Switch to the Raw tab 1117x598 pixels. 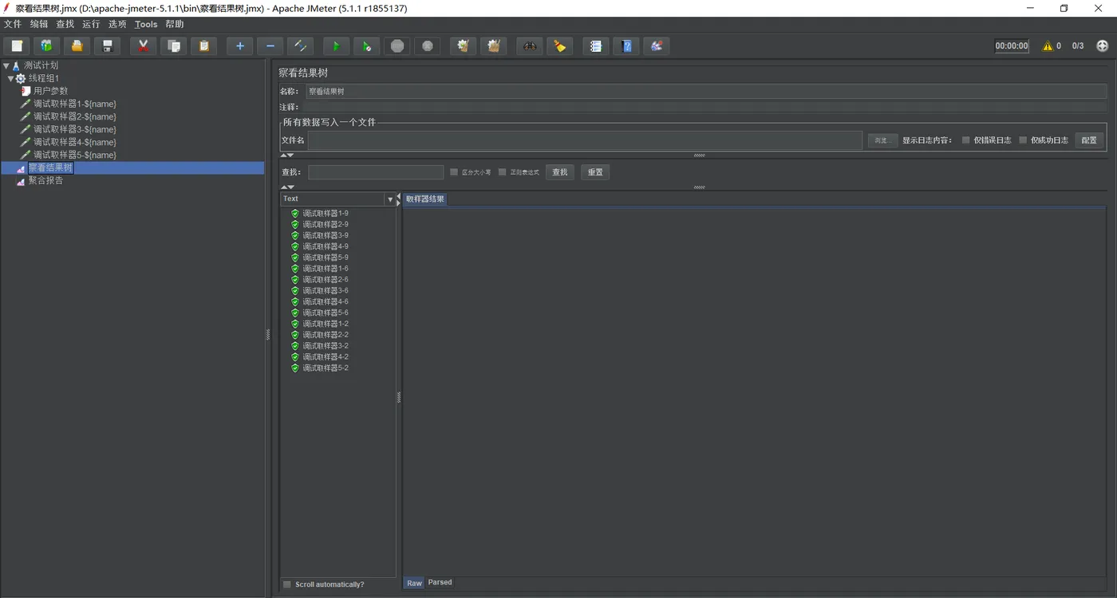tap(414, 583)
